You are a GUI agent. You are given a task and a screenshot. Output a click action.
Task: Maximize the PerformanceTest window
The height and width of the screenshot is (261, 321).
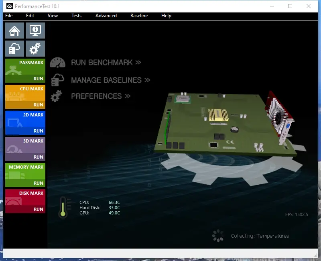[x=290, y=6]
